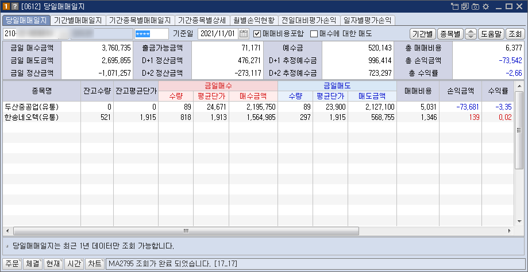Click the 조회 query button
This screenshot has height=272, width=528.
515,34
